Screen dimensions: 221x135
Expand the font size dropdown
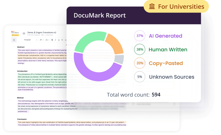(x=47, y=40)
